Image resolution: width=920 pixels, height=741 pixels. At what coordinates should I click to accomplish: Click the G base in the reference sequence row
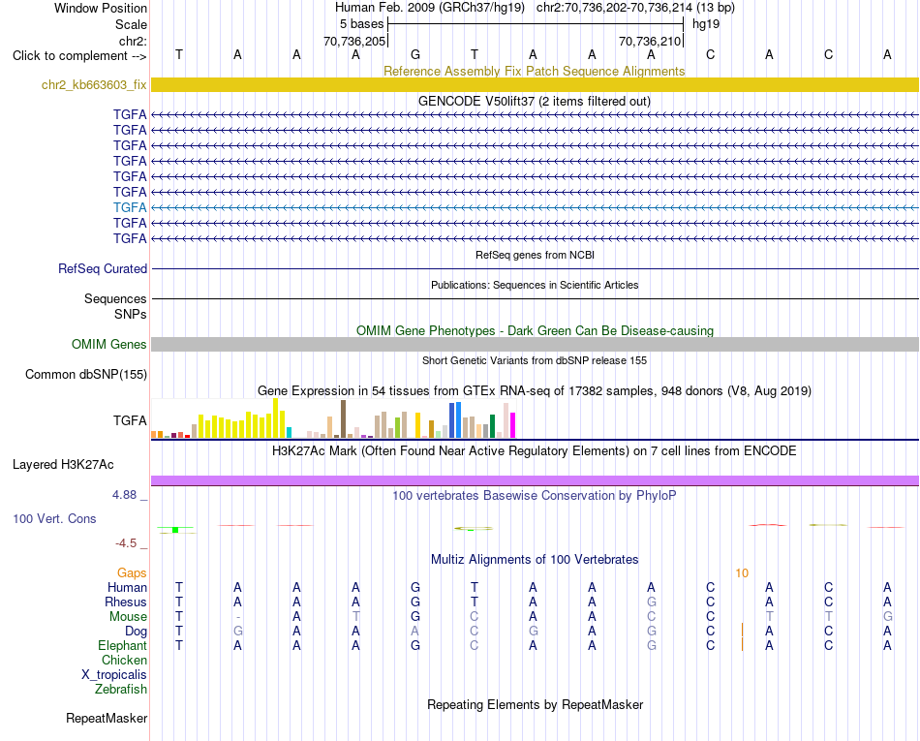click(415, 54)
